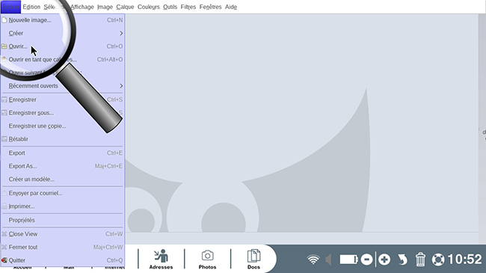Open the Outils menu
The width and height of the screenshot is (486, 273).
coord(170,7)
